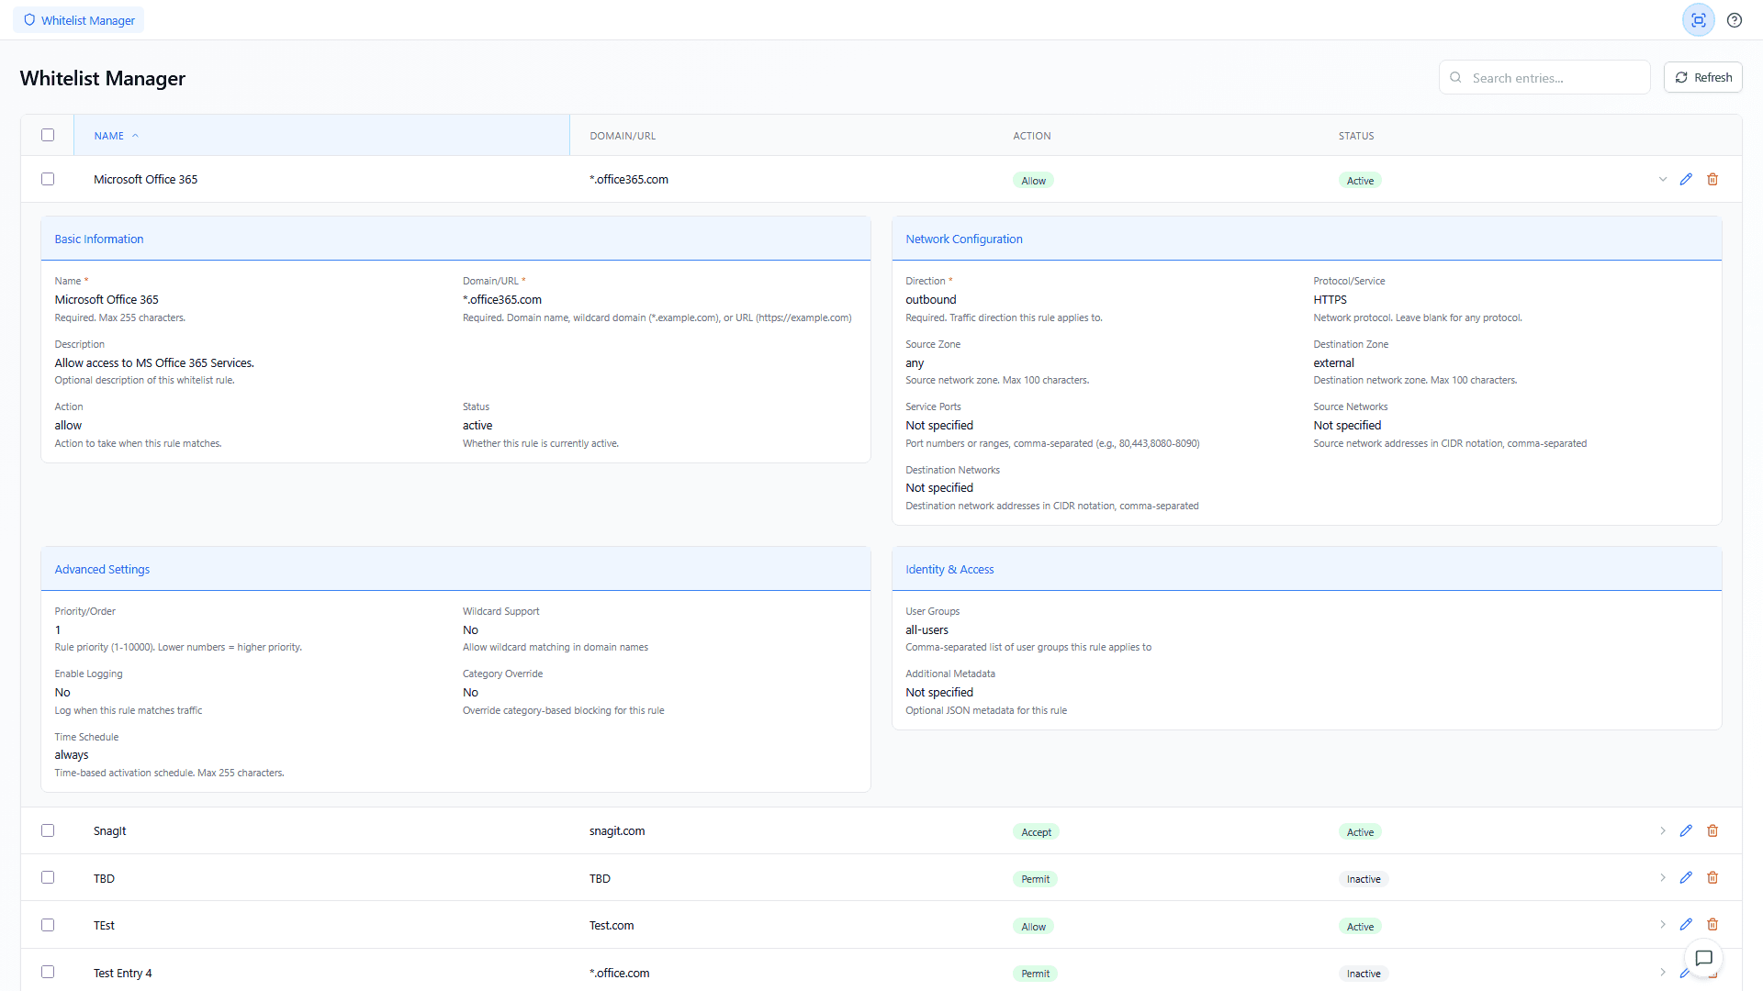Check the select-all checkbox in table header

tap(48, 135)
